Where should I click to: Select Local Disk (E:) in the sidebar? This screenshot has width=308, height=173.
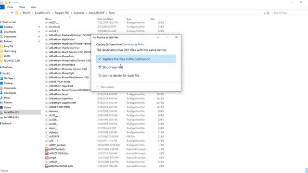(x=11, y=117)
